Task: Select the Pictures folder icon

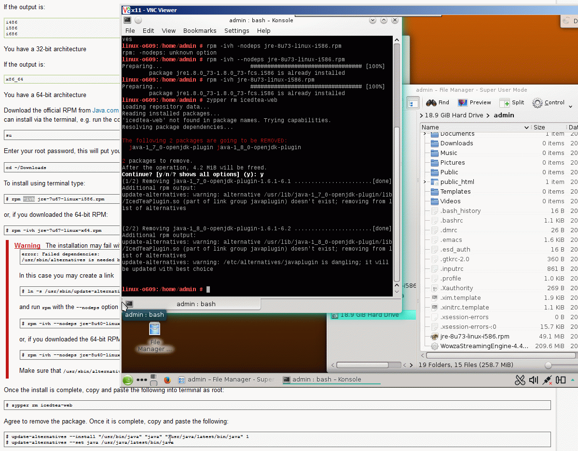Action: pyautogui.click(x=435, y=162)
